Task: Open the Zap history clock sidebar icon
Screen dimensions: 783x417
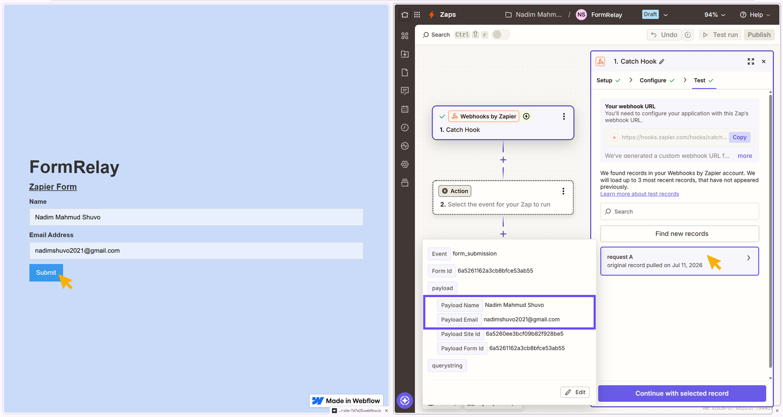Action: tap(405, 128)
